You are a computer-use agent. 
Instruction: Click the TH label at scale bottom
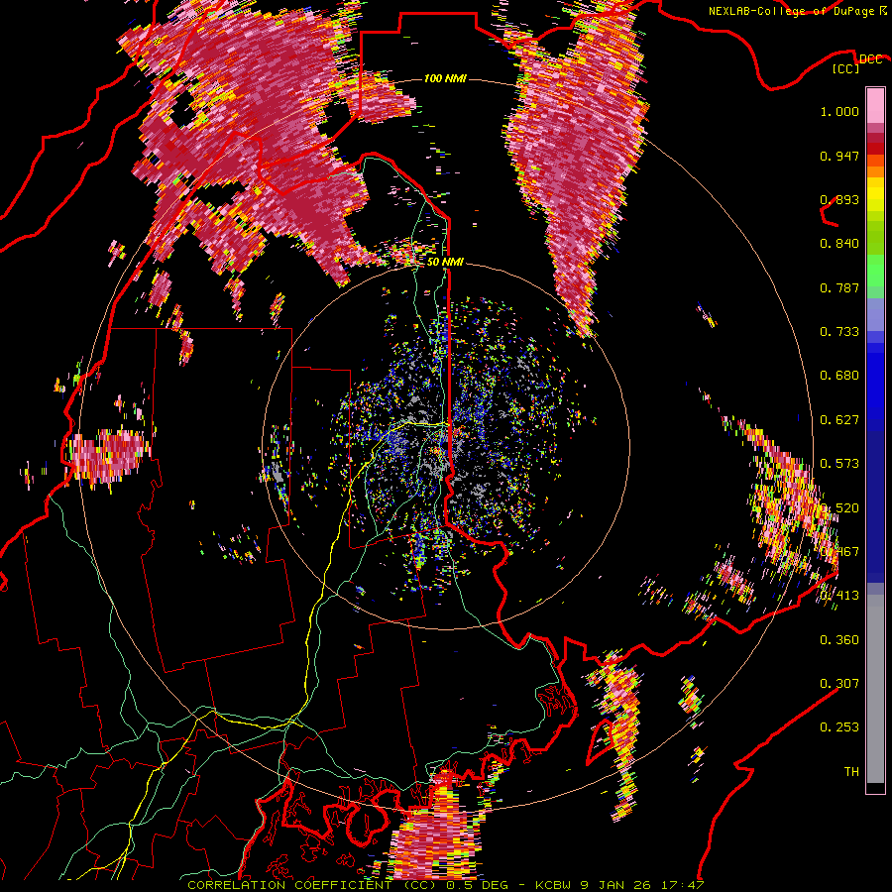click(851, 772)
